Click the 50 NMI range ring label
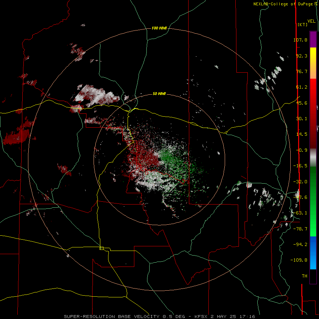The width and height of the screenshot is (319, 319). point(159,94)
